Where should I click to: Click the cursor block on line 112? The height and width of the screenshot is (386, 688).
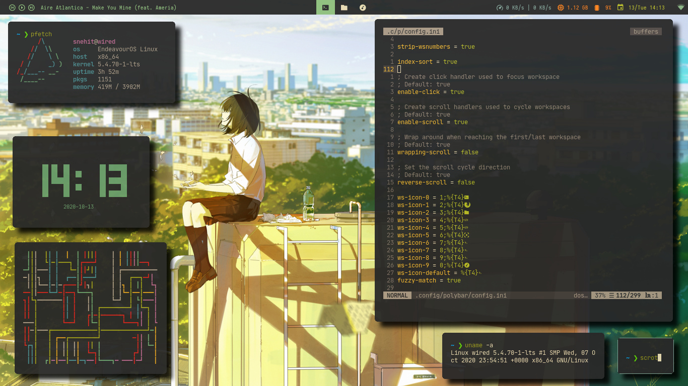[399, 69]
